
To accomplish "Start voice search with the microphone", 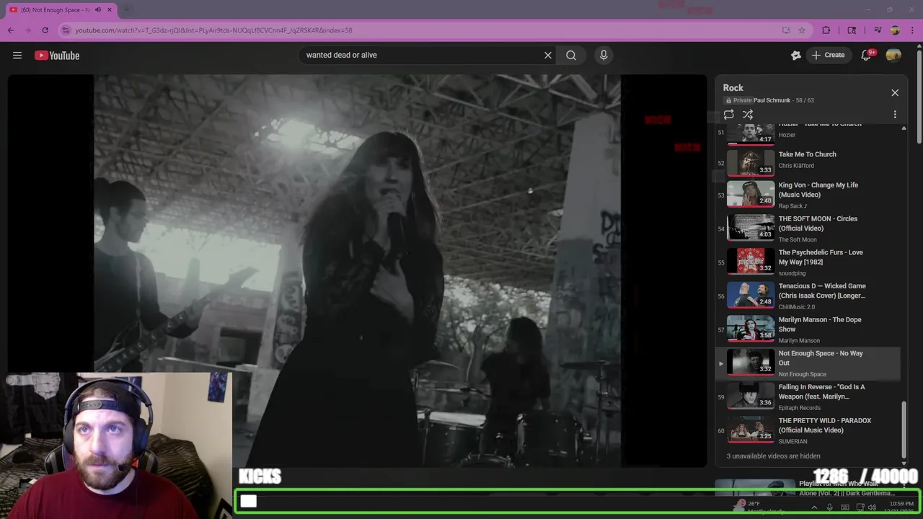I will click(x=604, y=56).
